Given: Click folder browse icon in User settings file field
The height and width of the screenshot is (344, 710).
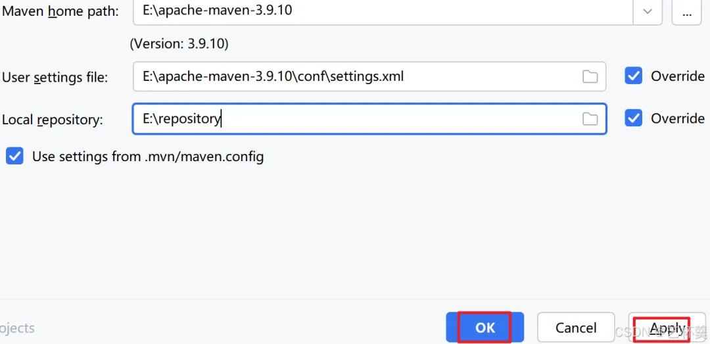Looking at the screenshot, I should 590,76.
